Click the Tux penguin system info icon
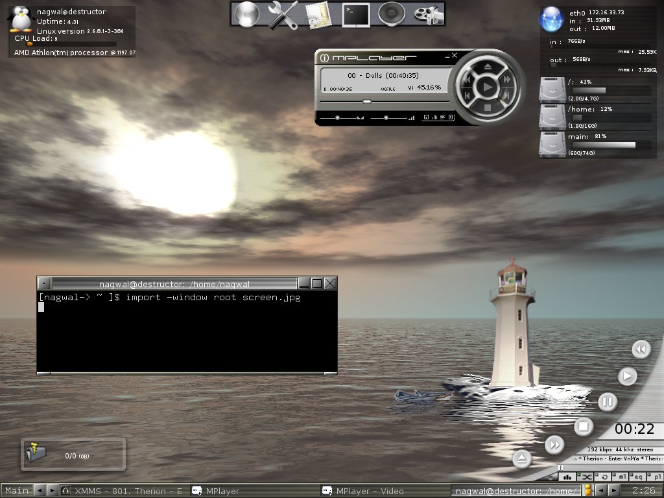The height and width of the screenshot is (498, 664). click(x=21, y=19)
